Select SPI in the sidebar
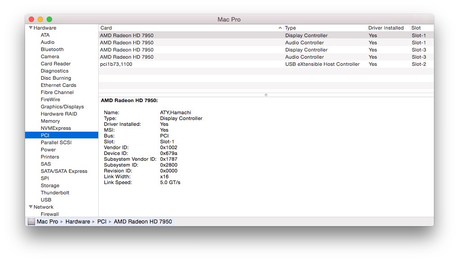This screenshot has height=262, width=459. pos(45,178)
